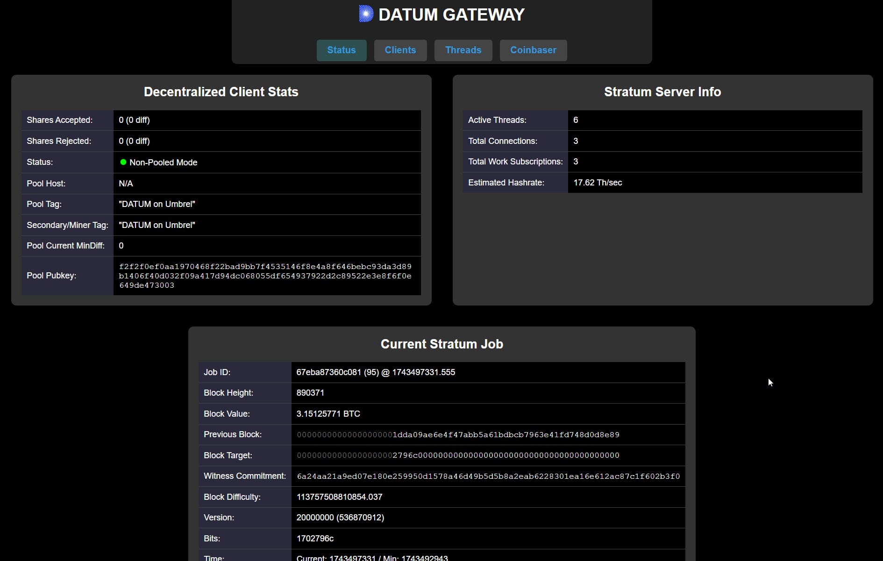Click the DATUM GATEWAY title text
Screen dimensions: 883x561
point(451,15)
